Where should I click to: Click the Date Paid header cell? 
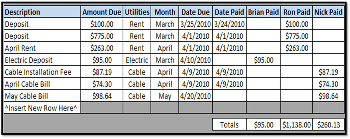pos(229,12)
